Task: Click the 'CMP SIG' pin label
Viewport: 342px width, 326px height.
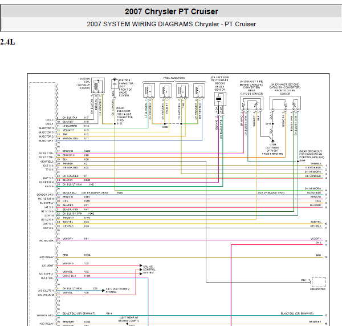Action: tap(48, 224)
